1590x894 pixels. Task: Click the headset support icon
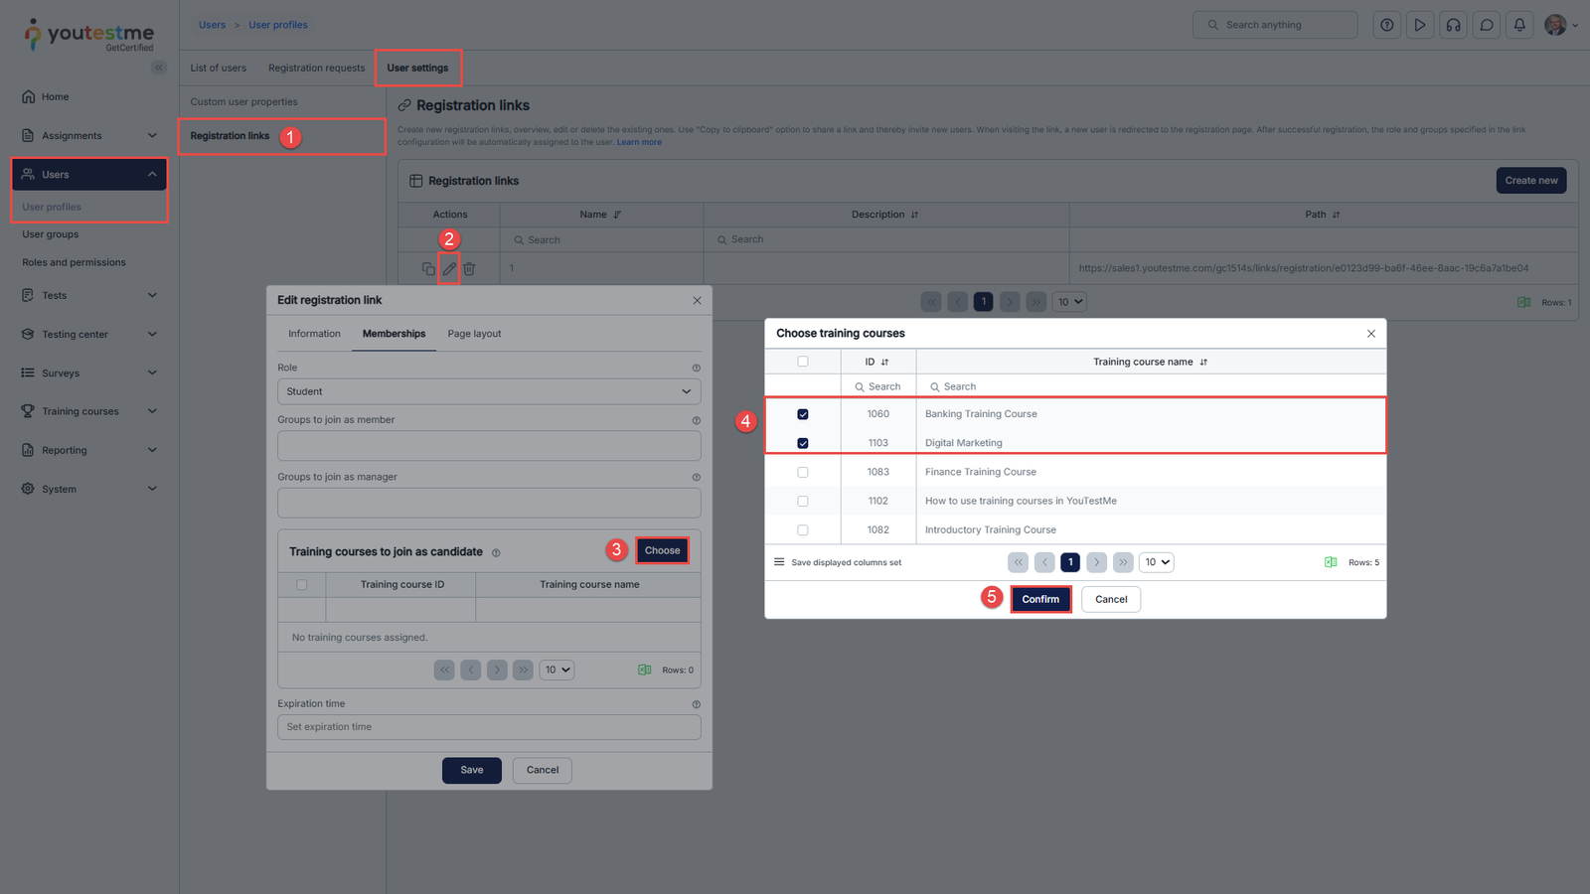tap(1453, 25)
